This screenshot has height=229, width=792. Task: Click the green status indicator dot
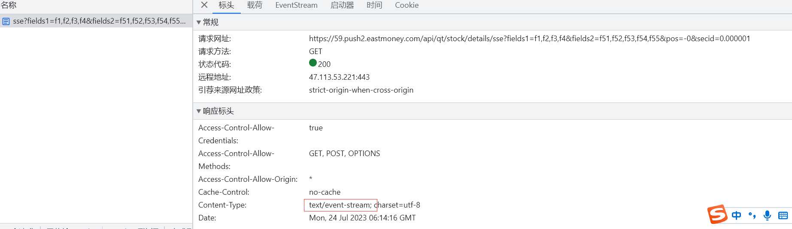click(x=313, y=63)
